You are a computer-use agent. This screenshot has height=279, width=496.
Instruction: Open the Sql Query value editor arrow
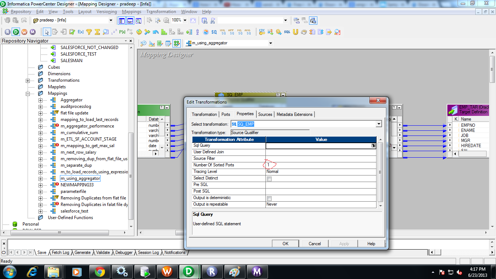(373, 145)
